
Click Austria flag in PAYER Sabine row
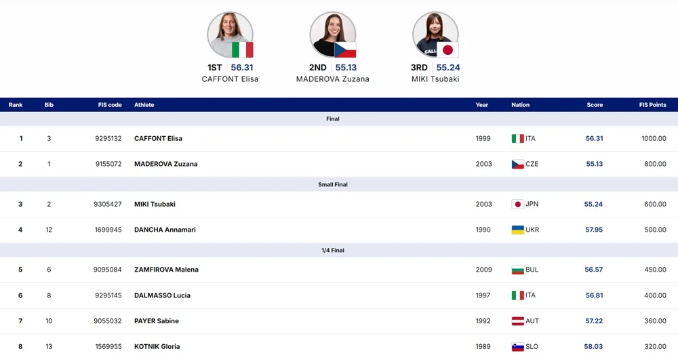517,321
